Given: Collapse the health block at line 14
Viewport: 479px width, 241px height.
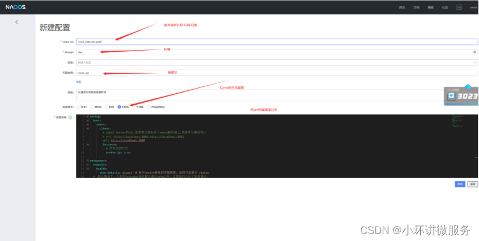Looking at the screenshot, I should 88,168.
